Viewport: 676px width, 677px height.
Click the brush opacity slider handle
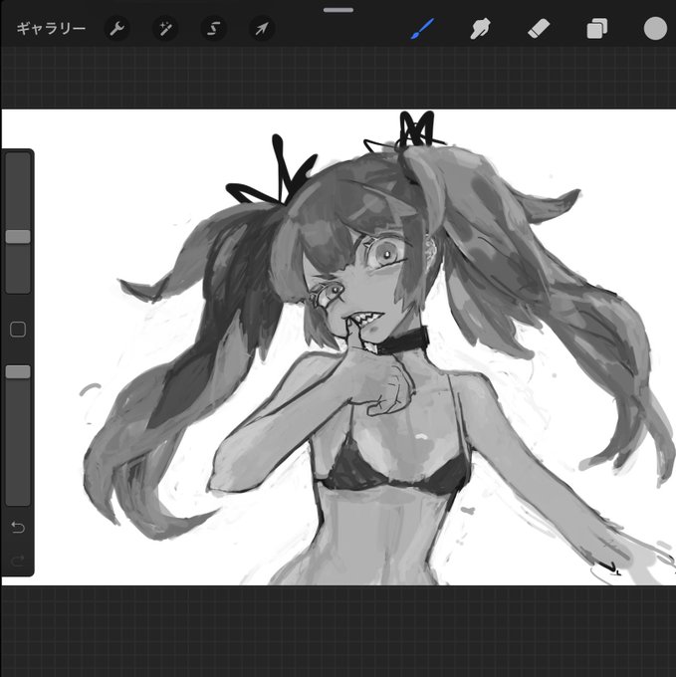[x=18, y=371]
